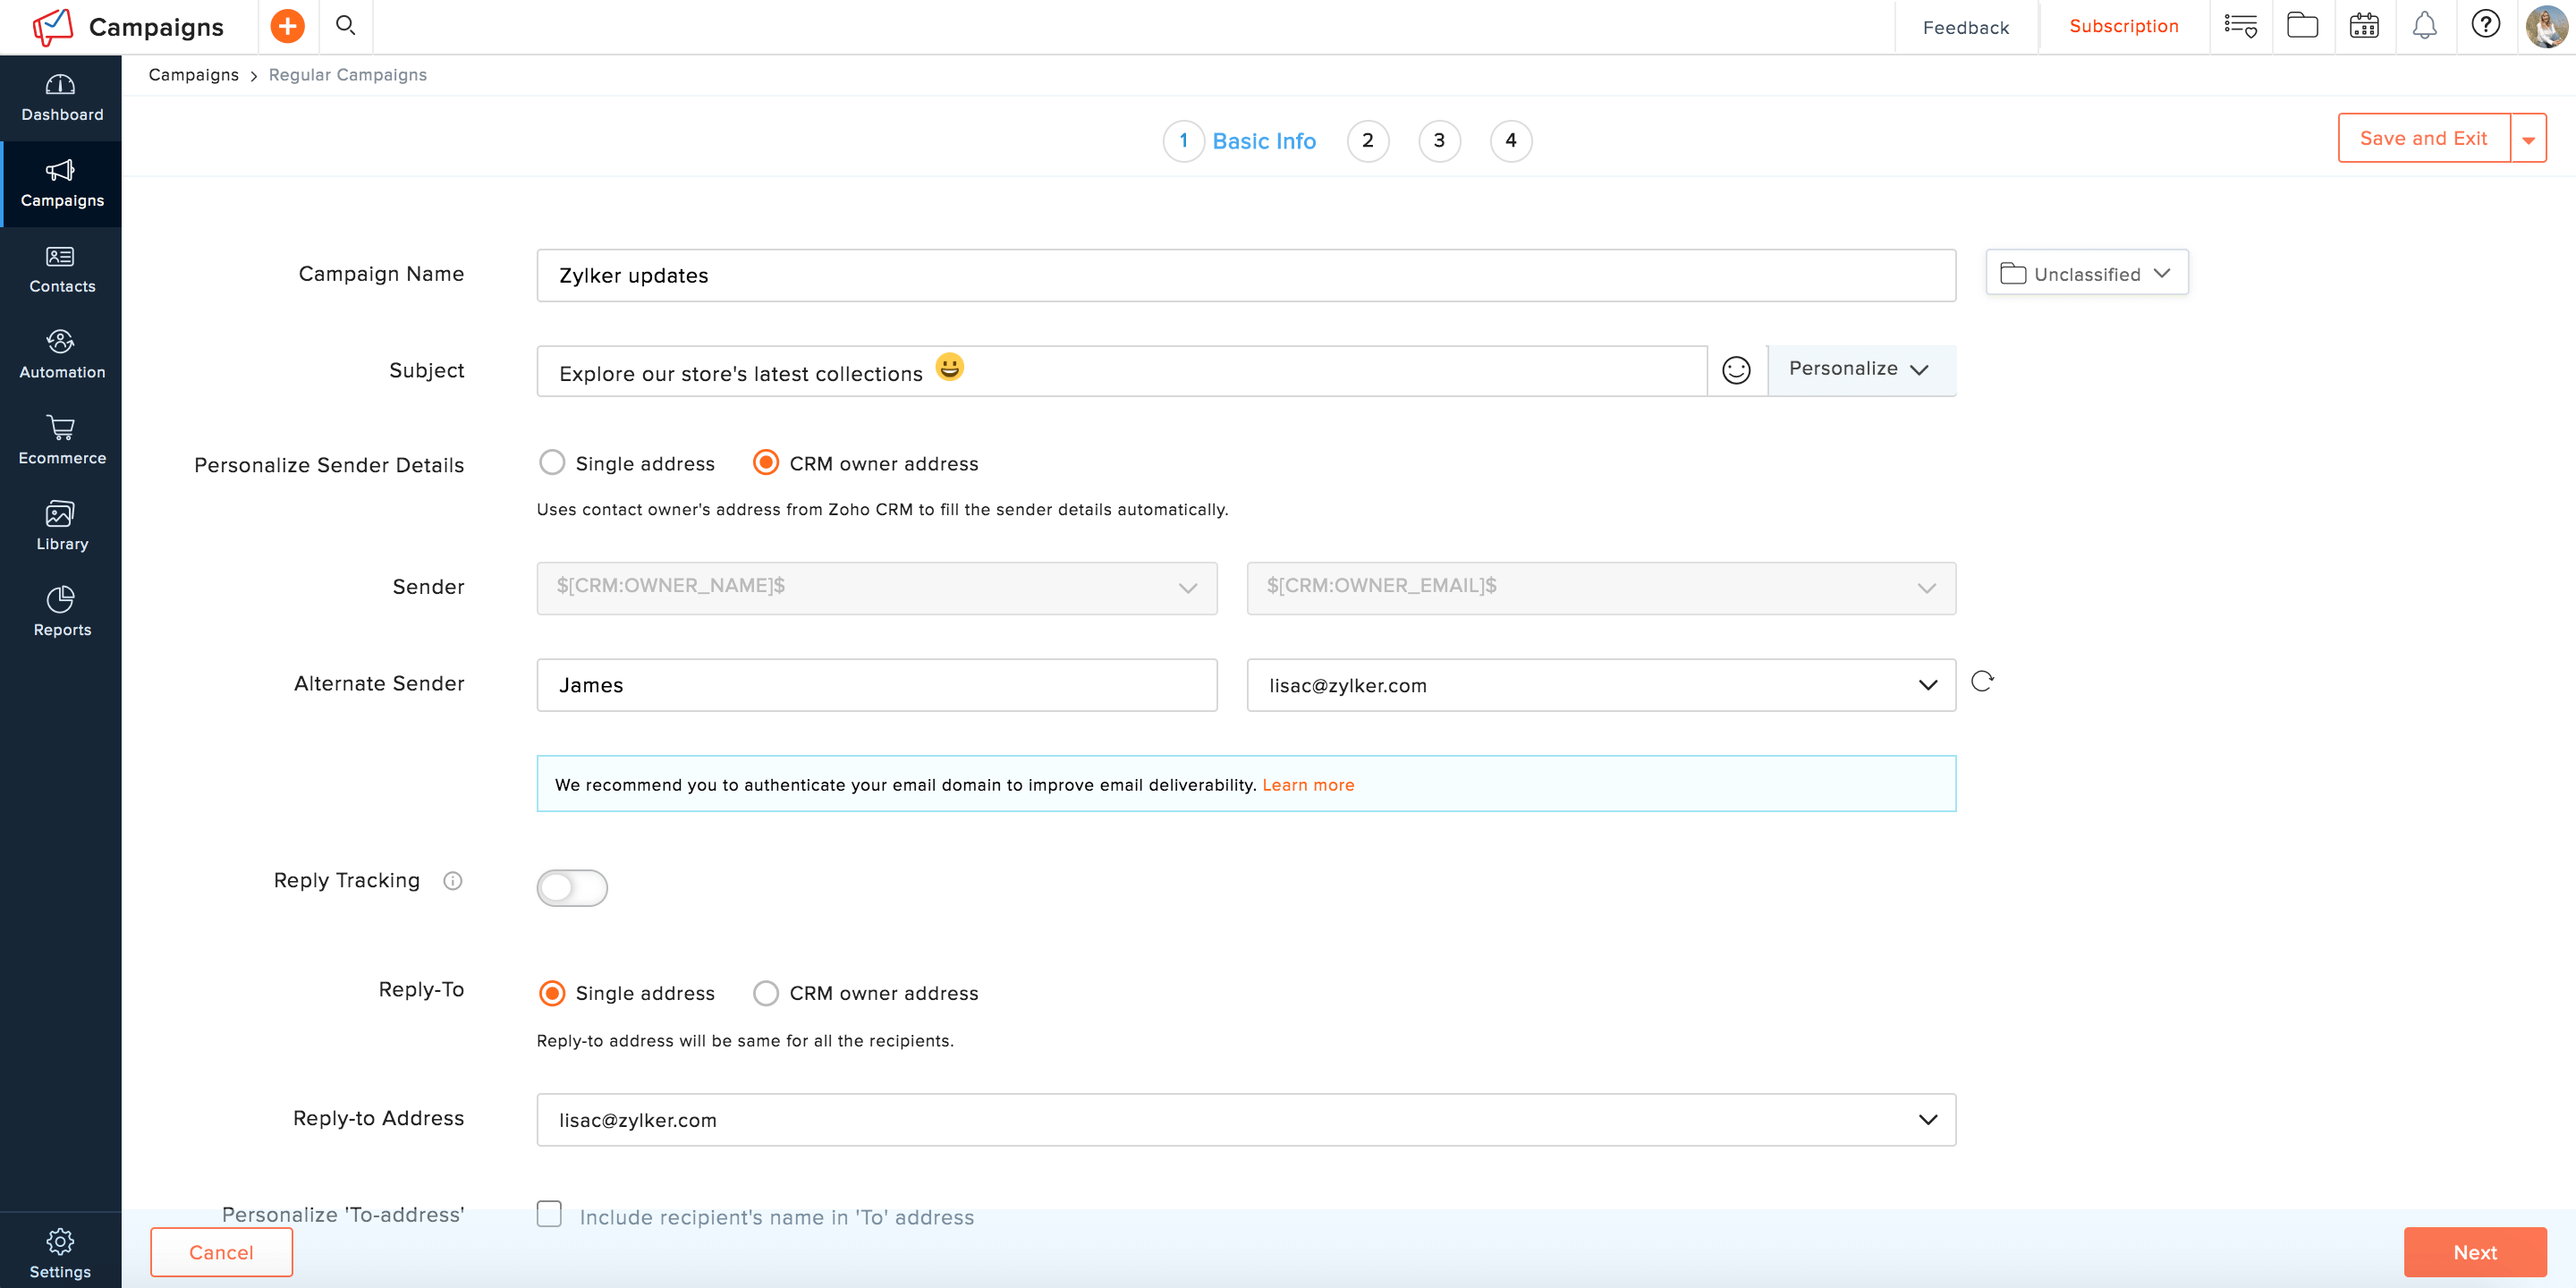This screenshot has height=1288, width=2576.
Task: Open Reports in the sidebar
Action: 61,612
